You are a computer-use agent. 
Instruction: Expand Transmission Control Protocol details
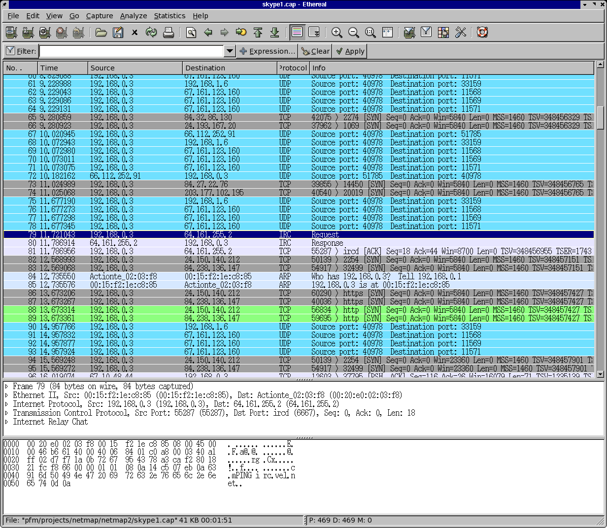coord(7,413)
